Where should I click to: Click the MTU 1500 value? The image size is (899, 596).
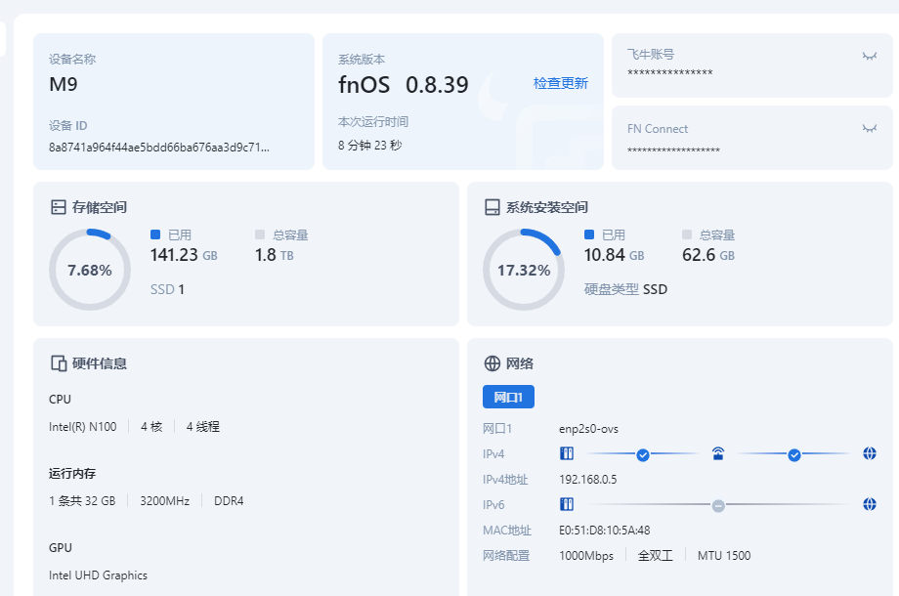[724, 556]
